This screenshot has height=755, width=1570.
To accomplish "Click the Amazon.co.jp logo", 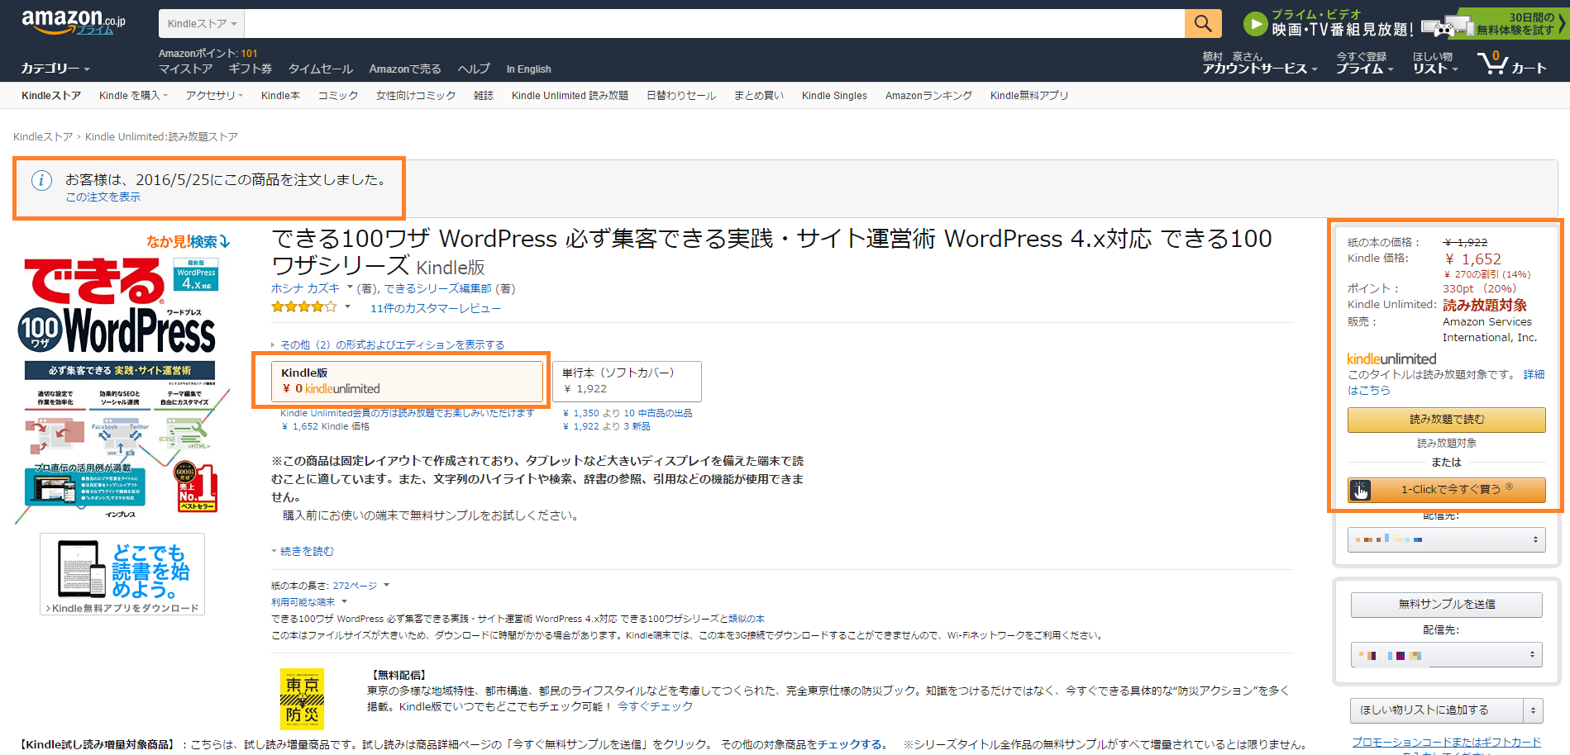I will click(x=73, y=21).
